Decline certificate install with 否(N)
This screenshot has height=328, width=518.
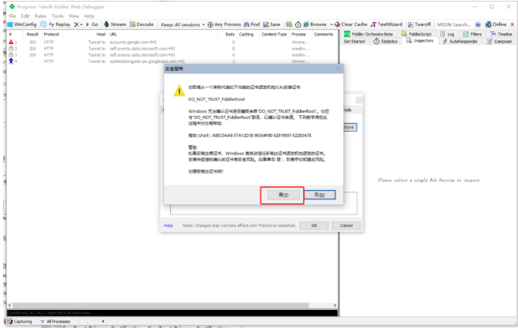(320, 195)
